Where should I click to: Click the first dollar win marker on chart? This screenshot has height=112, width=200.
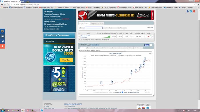pyautogui.click(x=101, y=83)
